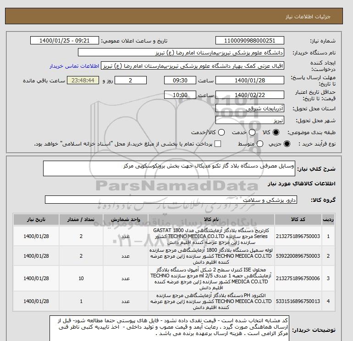Screen dimensions: 353x341
Task: Click the تاریخ نیاز column header
Action: click(36, 219)
